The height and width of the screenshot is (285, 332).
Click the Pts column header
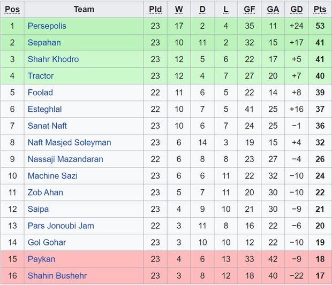(320, 9)
